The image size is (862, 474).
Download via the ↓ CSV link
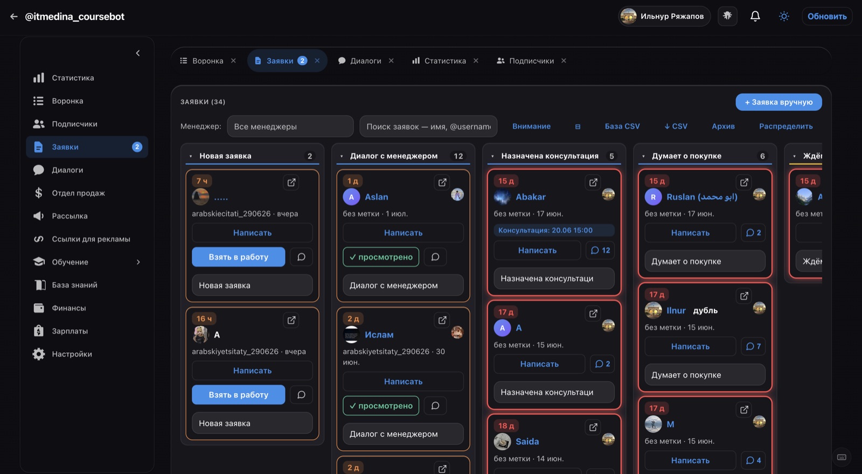pyautogui.click(x=676, y=127)
